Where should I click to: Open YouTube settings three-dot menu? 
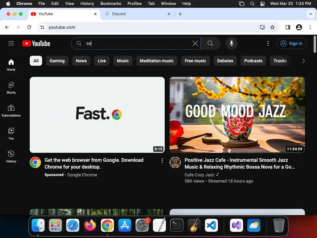coord(268,43)
